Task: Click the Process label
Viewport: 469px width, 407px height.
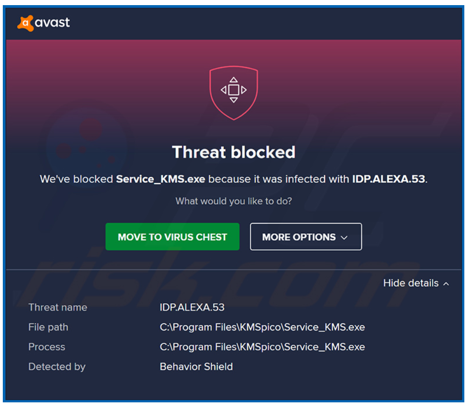Action: [x=47, y=347]
